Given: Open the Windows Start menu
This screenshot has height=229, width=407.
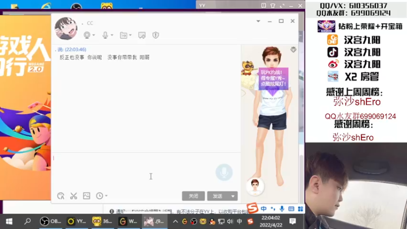Looking at the screenshot, I should [9, 221].
